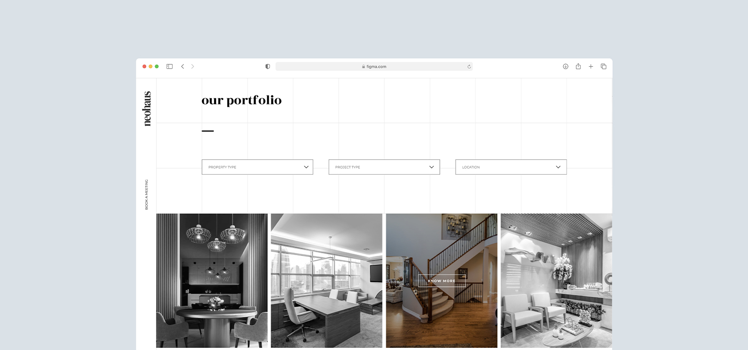748x350 pixels.
Task: Click the yellow minimize window button
Action: (x=150, y=67)
